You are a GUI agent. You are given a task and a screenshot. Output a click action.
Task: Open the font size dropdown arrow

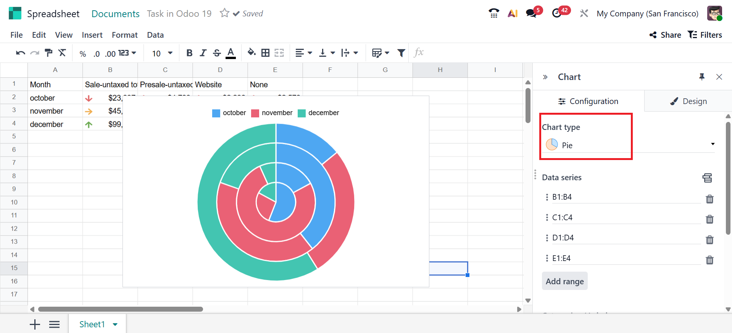click(x=170, y=53)
